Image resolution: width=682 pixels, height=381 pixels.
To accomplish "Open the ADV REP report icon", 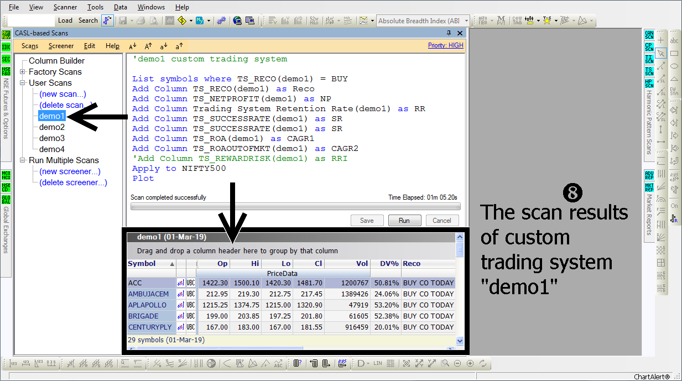I will [x=649, y=175].
